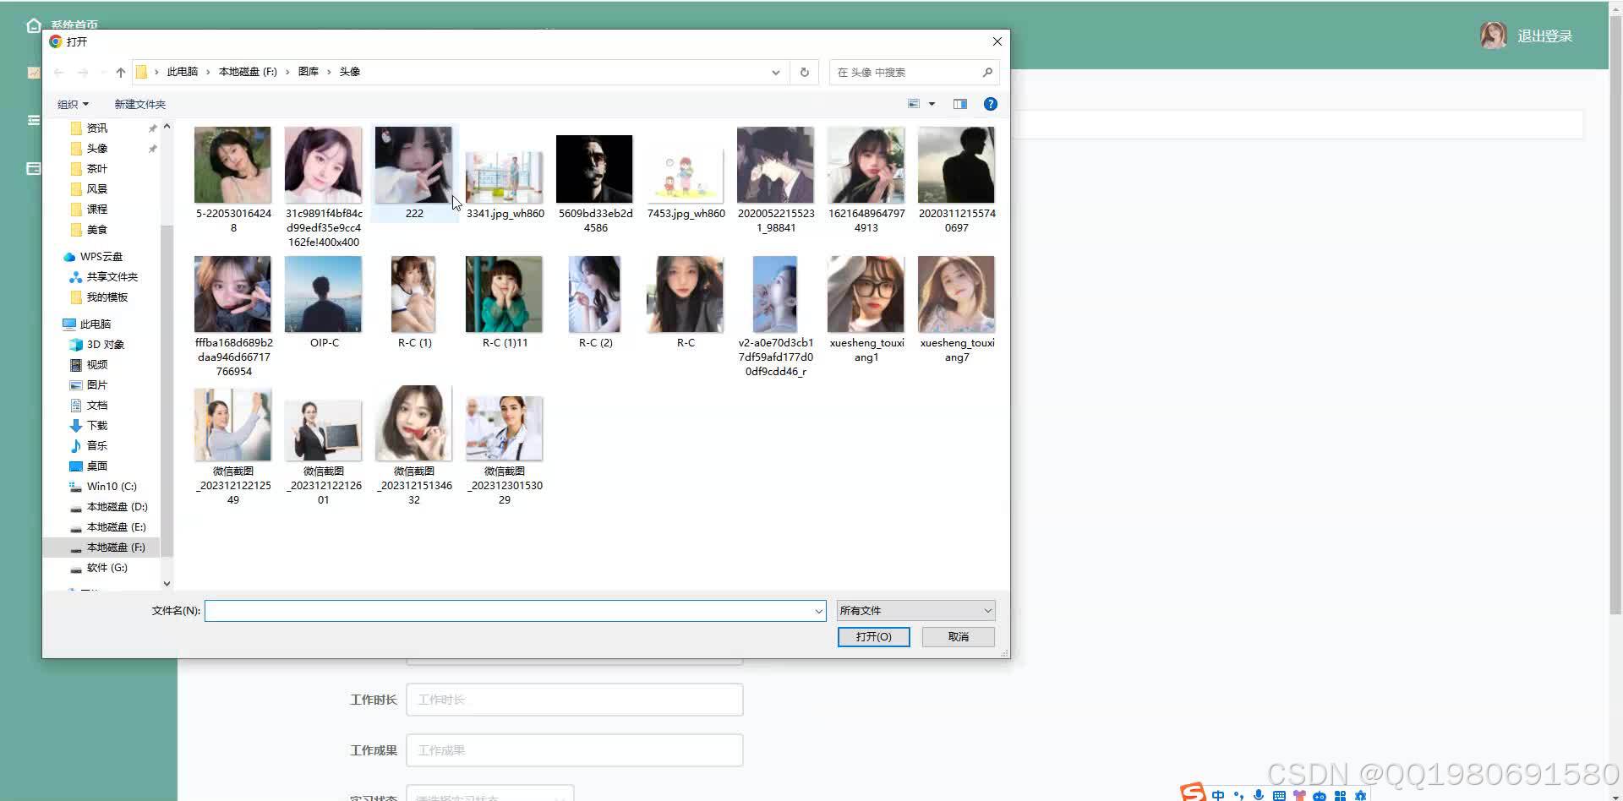Viewport: 1623px width, 801px height.
Task: Select image R-C (1)
Action: click(414, 302)
